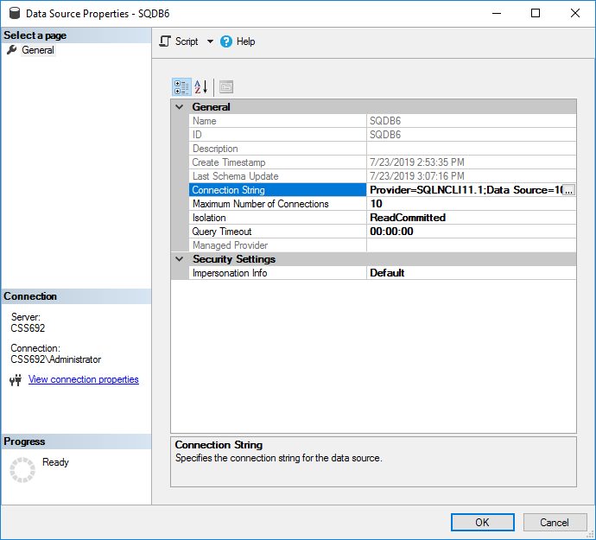Open the Script dropdown arrow
596x540 pixels.
(210, 41)
